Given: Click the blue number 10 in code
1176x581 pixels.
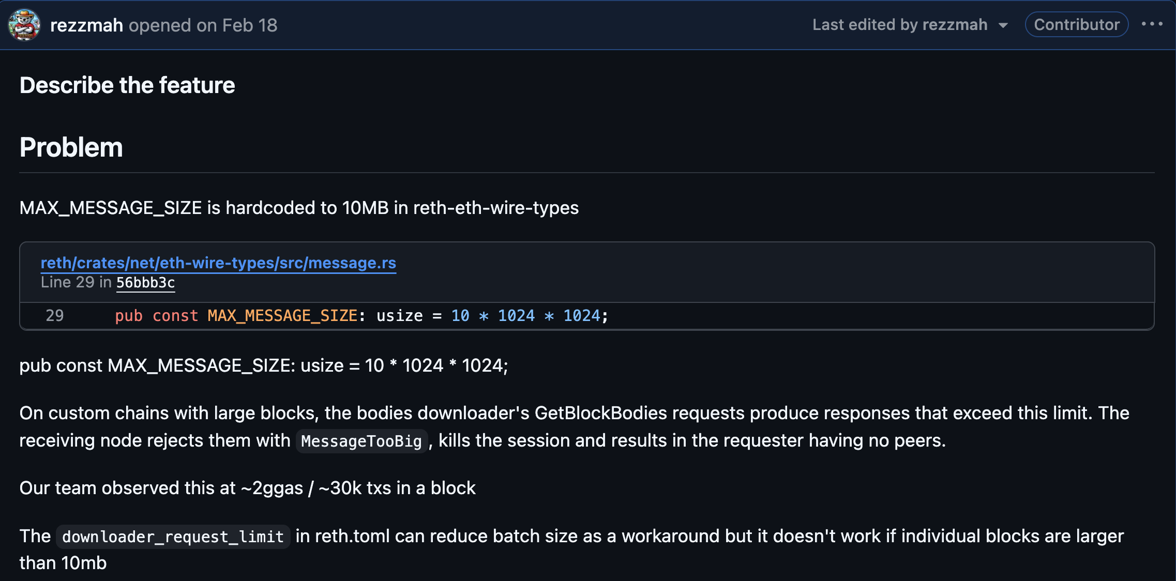Looking at the screenshot, I should (x=460, y=315).
